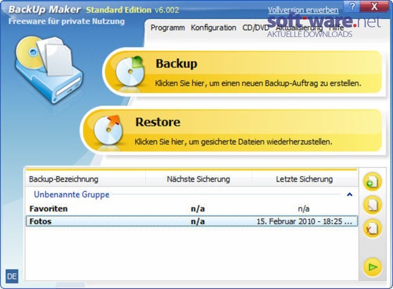Open the Programm menu

point(168,28)
